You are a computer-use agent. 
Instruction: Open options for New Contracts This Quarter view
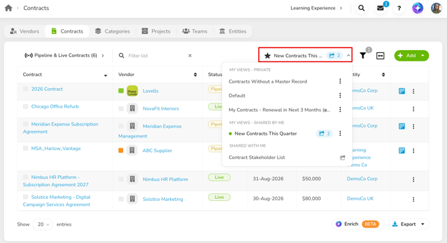pyautogui.click(x=340, y=134)
